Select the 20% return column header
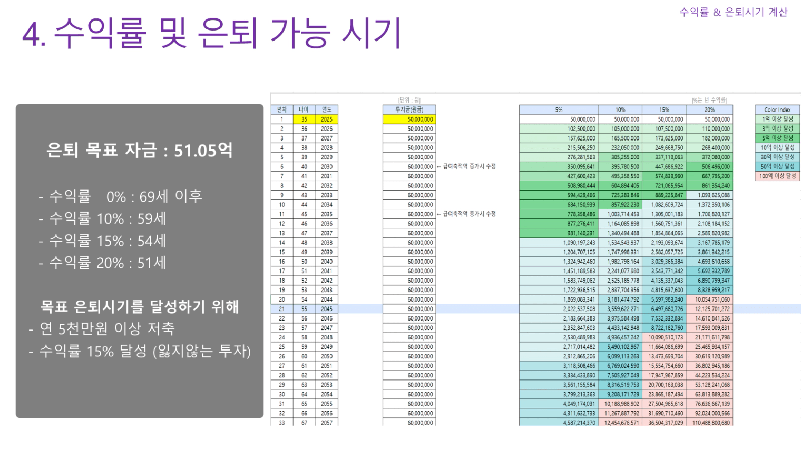Screen dimensions: 801x450 click(709, 109)
